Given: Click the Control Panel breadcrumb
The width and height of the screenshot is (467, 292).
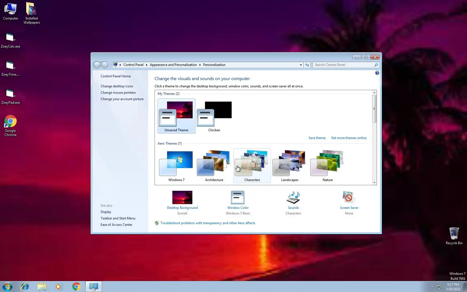Looking at the screenshot, I should coord(133,65).
